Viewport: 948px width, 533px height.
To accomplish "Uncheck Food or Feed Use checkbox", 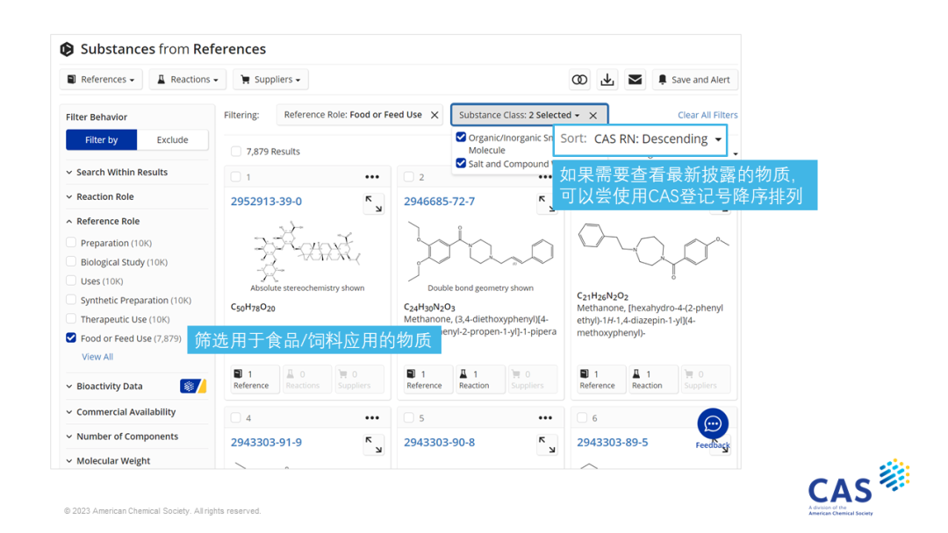I will (x=71, y=338).
